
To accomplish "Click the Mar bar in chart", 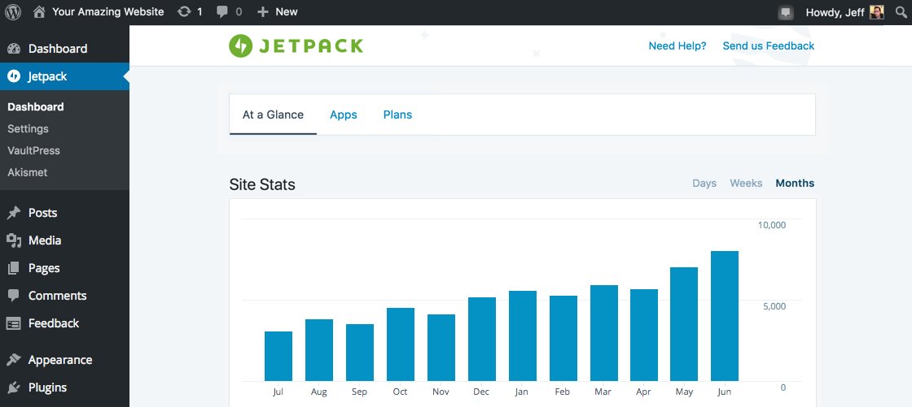I will pos(603,333).
